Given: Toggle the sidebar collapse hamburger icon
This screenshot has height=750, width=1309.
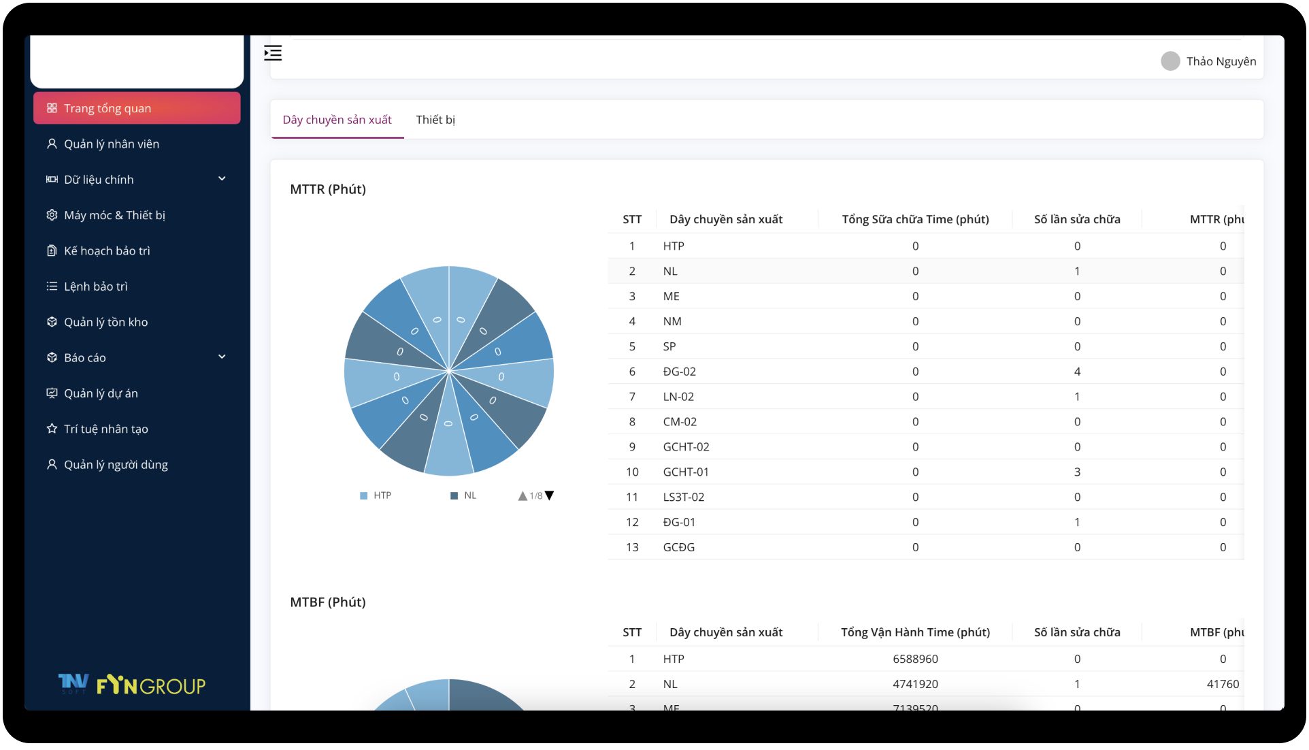Looking at the screenshot, I should (273, 53).
